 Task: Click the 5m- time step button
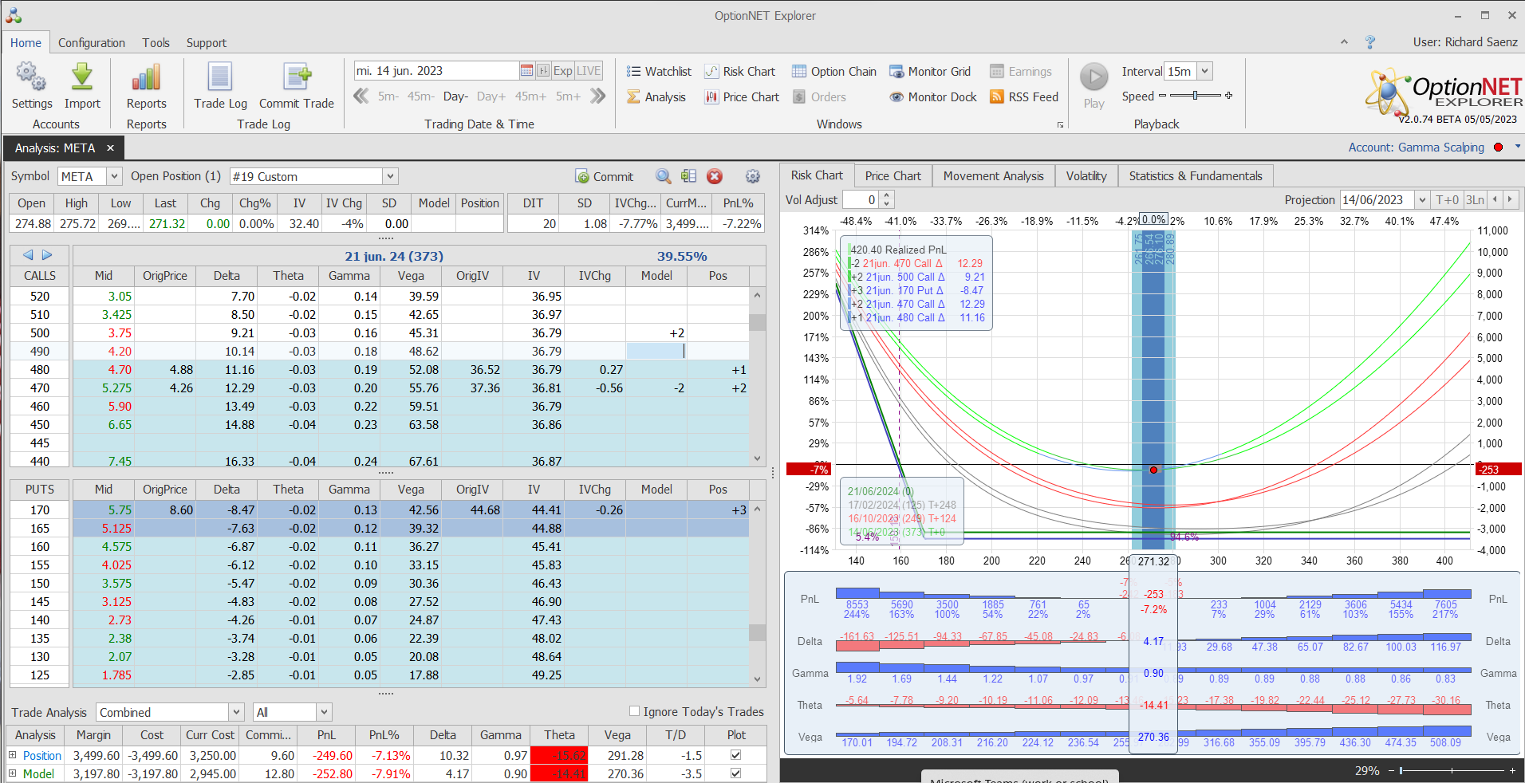tap(388, 96)
